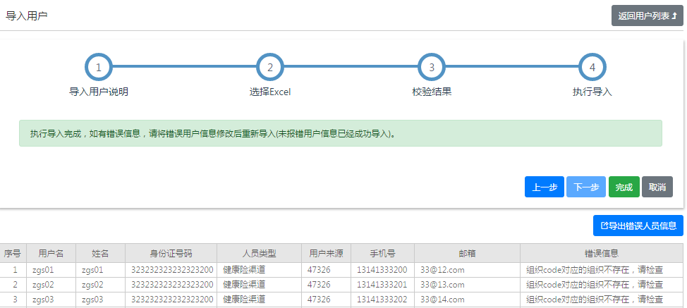Click email cell 33@13.com
Viewport: 687px width, 308px height.
(442, 285)
